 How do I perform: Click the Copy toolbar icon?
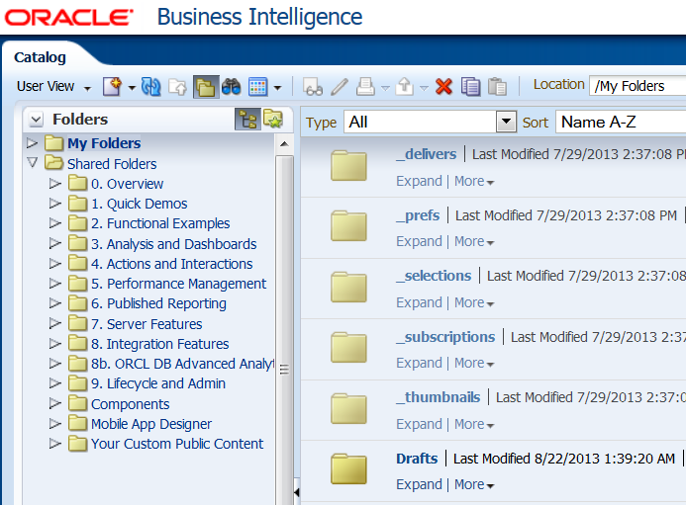pyautogui.click(x=471, y=87)
